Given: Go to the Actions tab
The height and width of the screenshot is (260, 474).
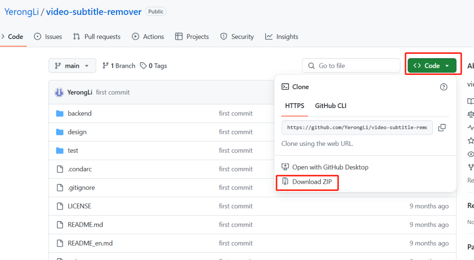Looking at the screenshot, I should pyautogui.click(x=148, y=36).
